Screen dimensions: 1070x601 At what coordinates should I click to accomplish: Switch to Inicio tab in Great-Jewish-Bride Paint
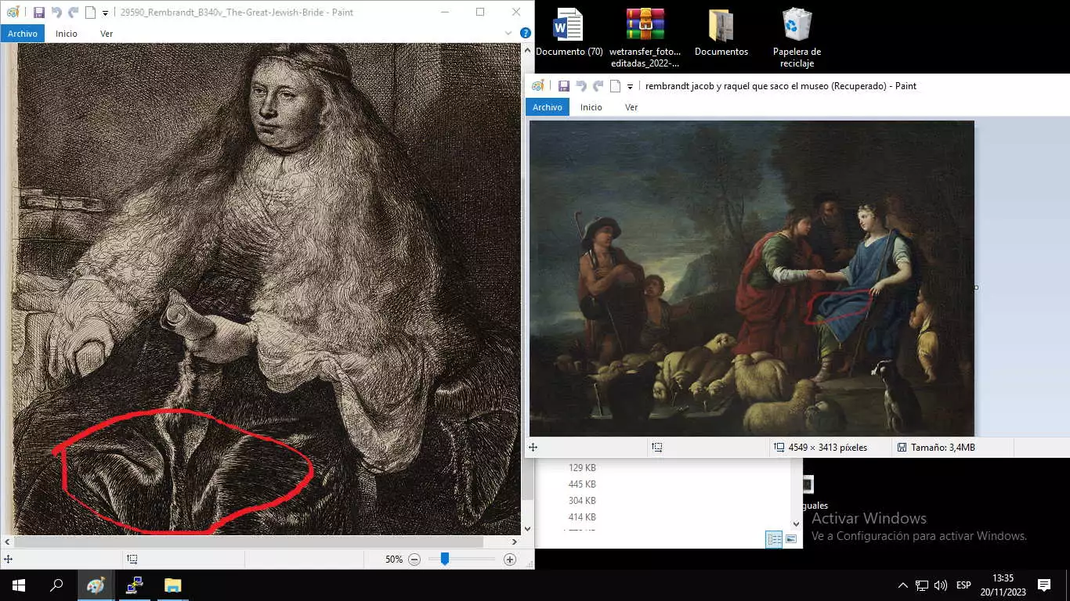click(67, 34)
